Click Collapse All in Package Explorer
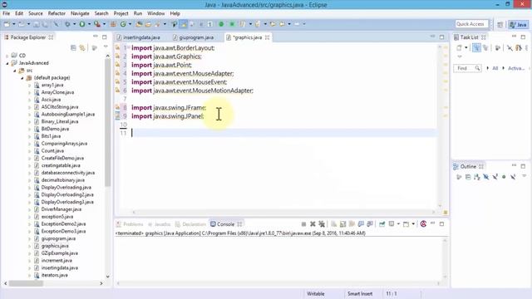Viewport: 532px width, 299px height. click(x=73, y=48)
